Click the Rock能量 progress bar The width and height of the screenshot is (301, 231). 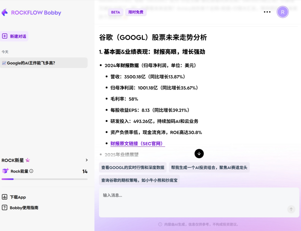click(44, 179)
